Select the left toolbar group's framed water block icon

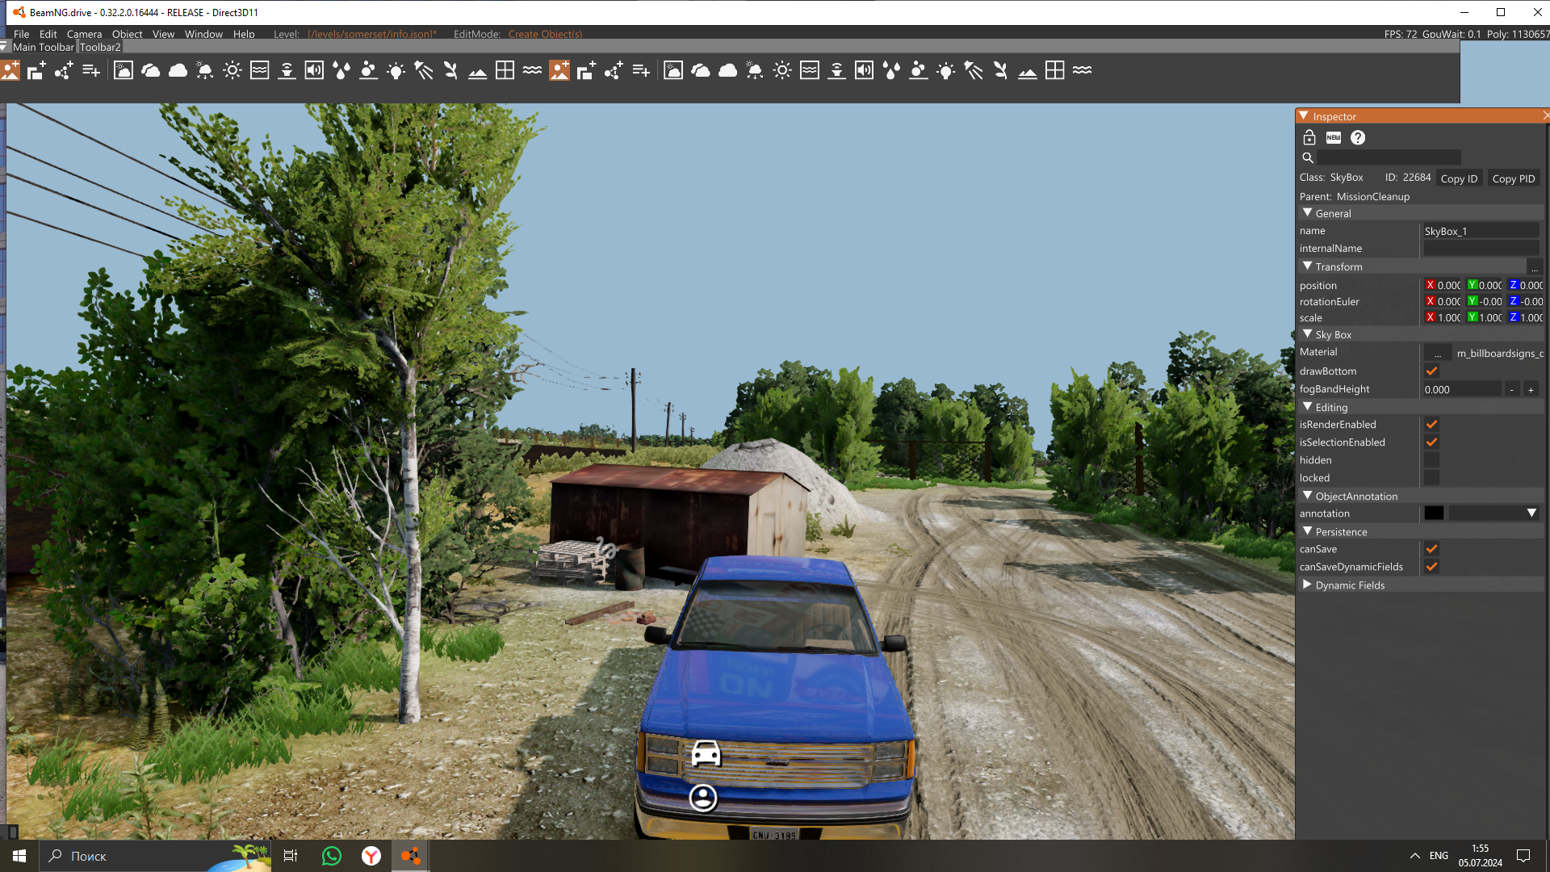click(260, 71)
